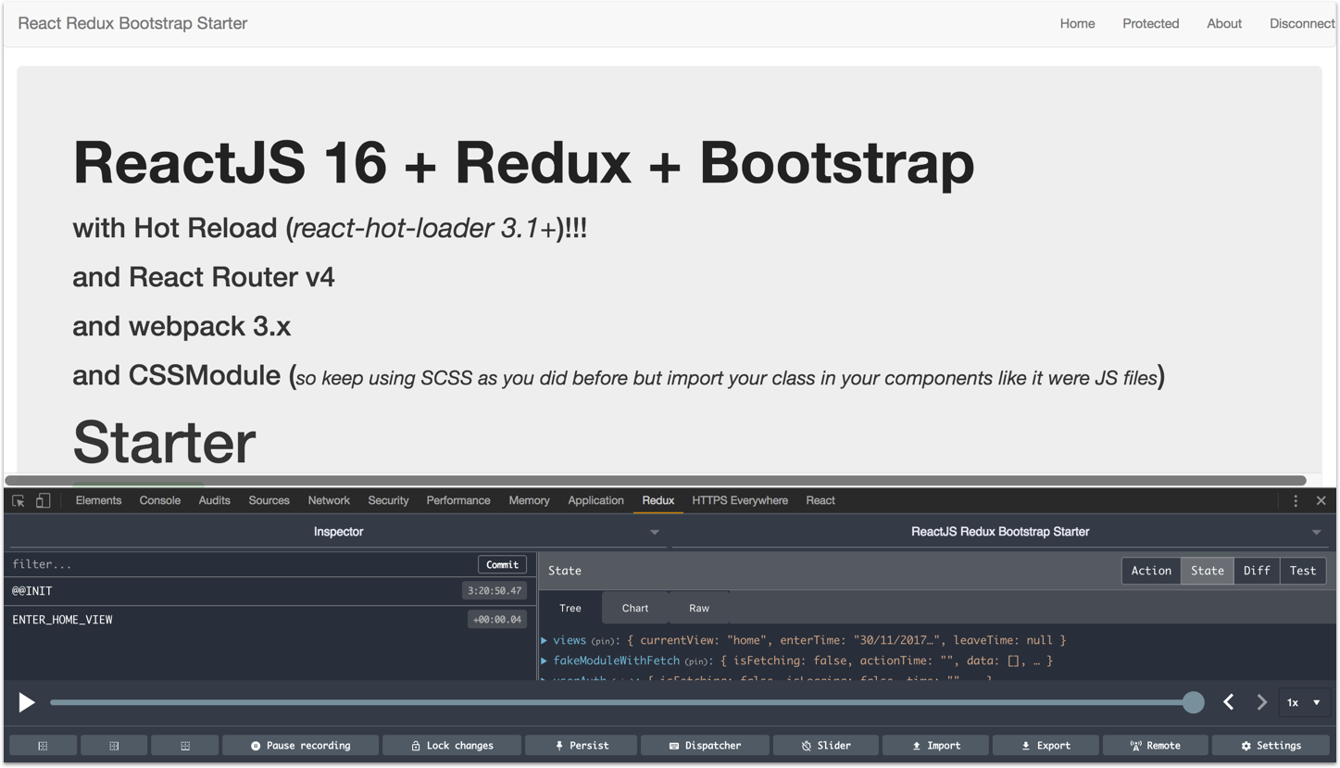Open the Performance DevTools tab

(458, 500)
